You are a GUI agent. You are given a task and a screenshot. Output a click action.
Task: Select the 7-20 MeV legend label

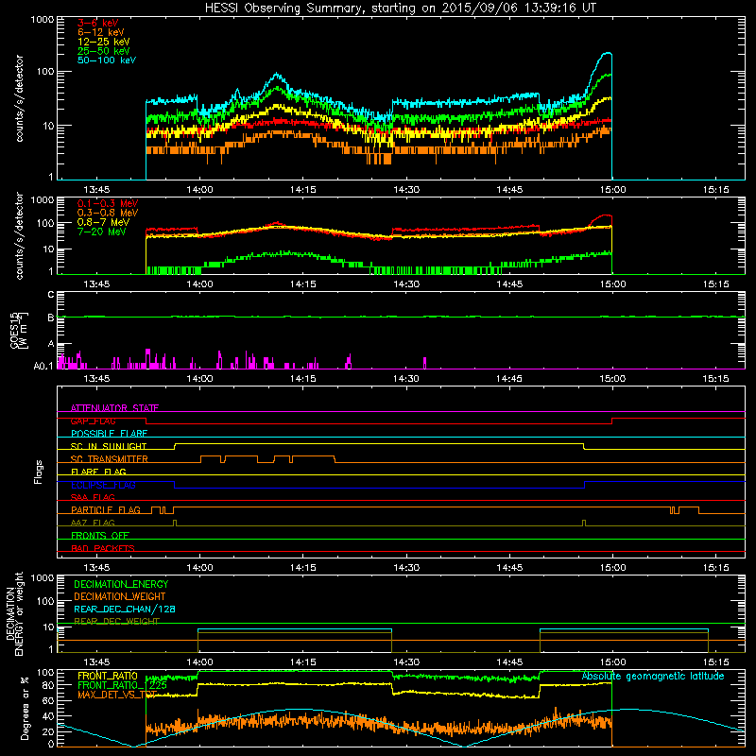[x=102, y=232]
